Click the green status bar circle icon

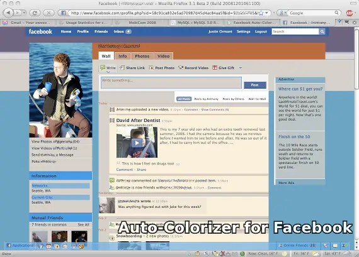pyautogui.click(x=242, y=254)
